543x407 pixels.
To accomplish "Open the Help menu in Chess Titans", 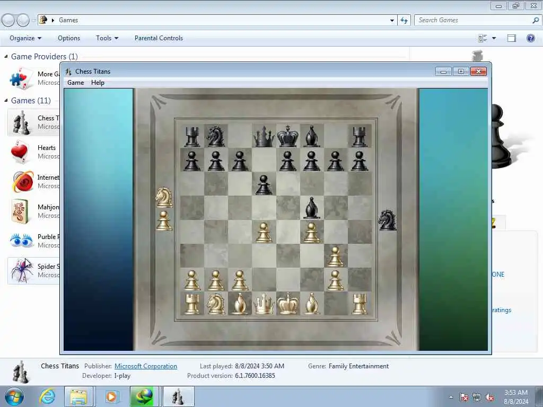I will [x=98, y=83].
